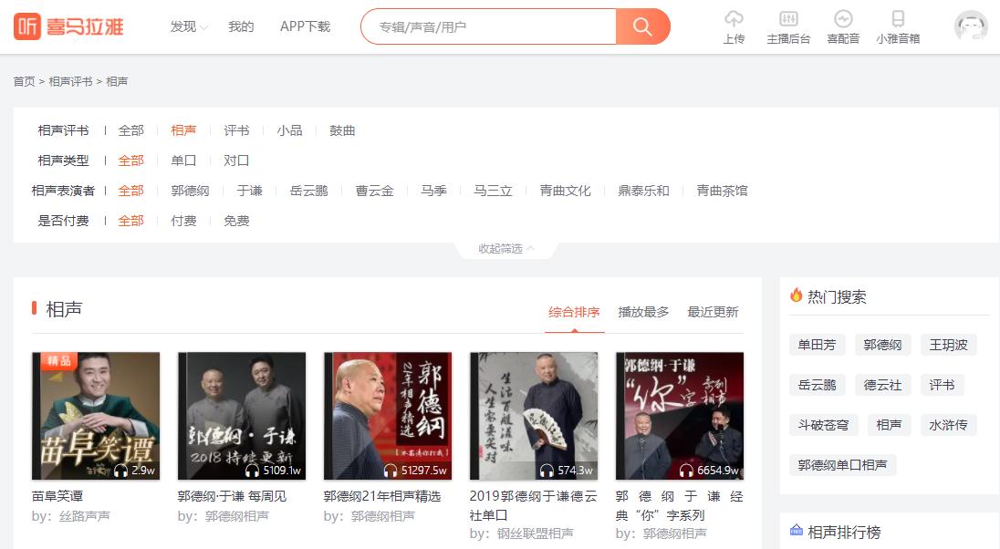Open the upload cloud icon
The height and width of the screenshot is (549, 1000).
coord(734,19)
